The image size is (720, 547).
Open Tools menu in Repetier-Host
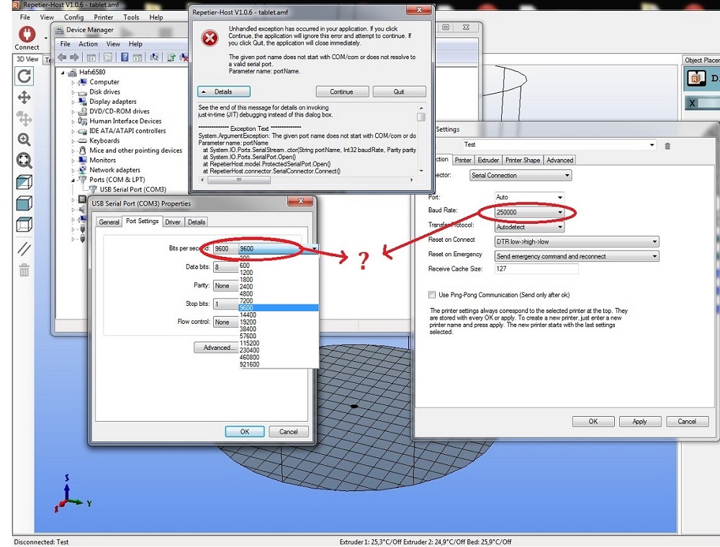(x=131, y=17)
